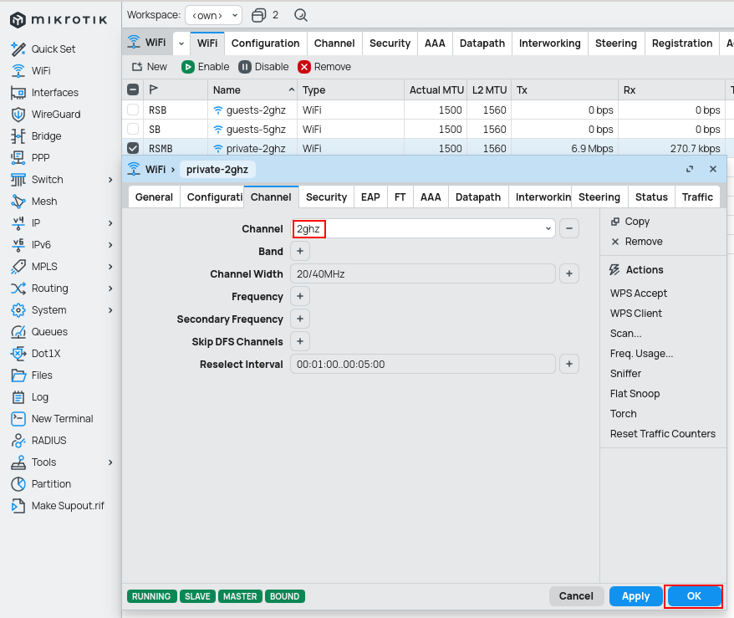Open the PPP menu

(x=30, y=158)
